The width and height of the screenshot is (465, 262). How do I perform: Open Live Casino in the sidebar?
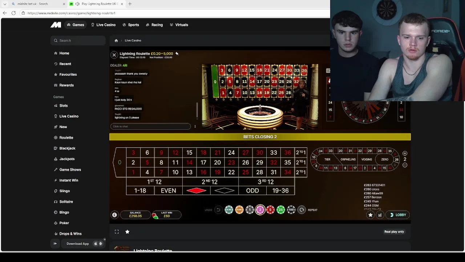[66, 116]
